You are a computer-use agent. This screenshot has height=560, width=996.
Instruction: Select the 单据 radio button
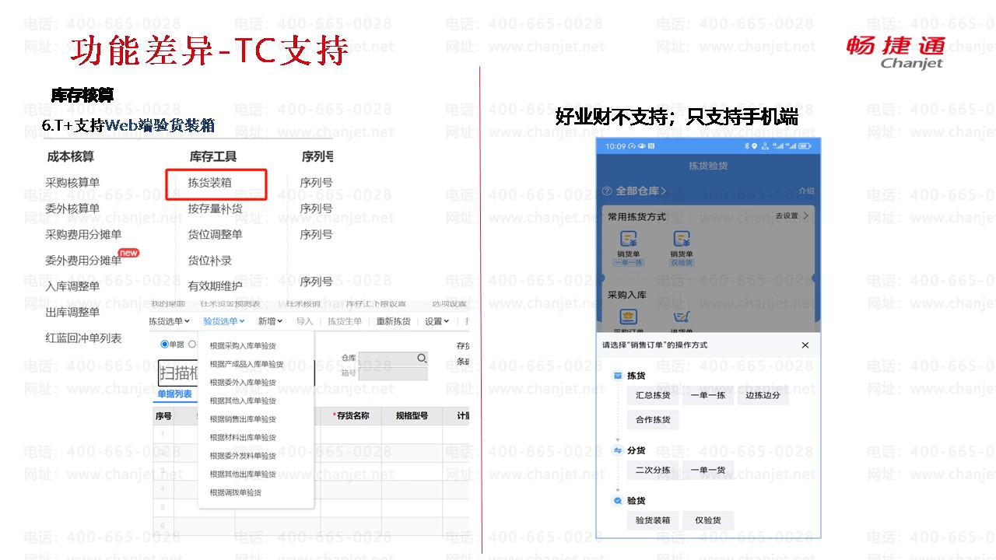pyautogui.click(x=164, y=345)
